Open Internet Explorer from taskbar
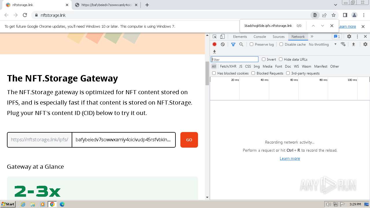This screenshot has height=208, width=370. pos(23,204)
